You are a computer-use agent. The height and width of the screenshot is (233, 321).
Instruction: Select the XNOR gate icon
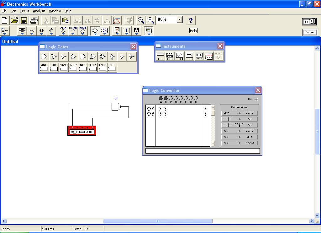pyautogui.click(x=103, y=57)
